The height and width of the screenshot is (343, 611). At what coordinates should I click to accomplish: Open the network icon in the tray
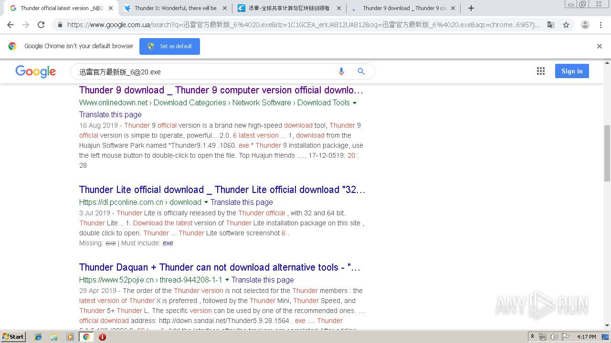(x=543, y=337)
